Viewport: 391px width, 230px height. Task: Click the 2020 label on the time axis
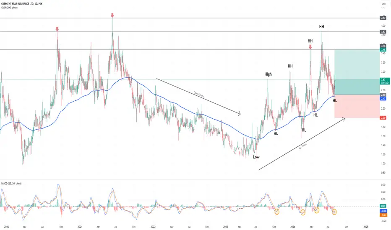tap(6, 227)
